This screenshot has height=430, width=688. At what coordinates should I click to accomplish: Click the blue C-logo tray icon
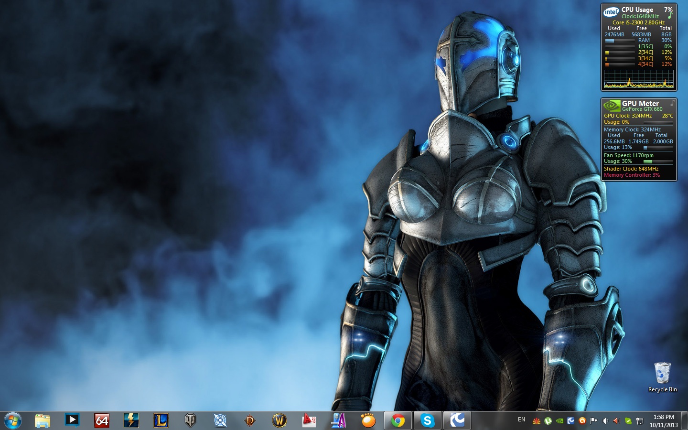(571, 421)
